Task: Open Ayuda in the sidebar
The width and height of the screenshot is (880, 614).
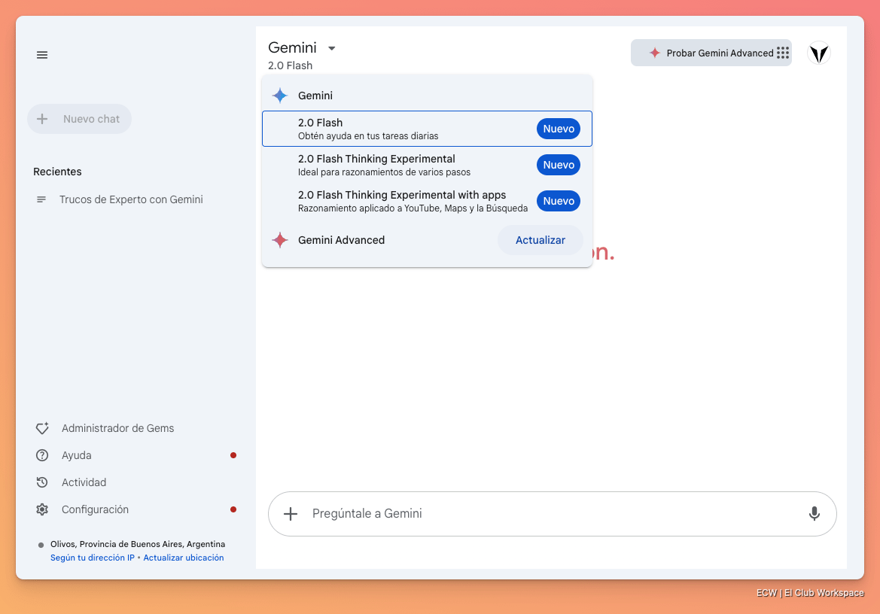Action: (76, 455)
